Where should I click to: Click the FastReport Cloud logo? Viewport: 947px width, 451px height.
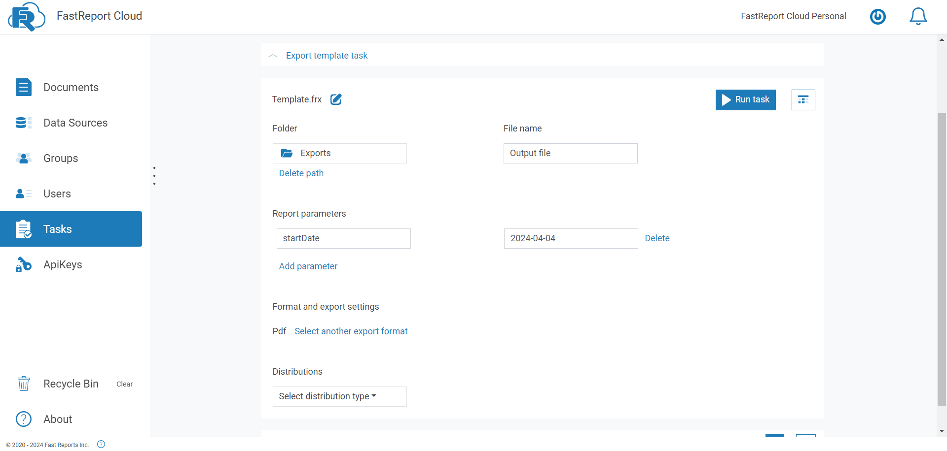(x=27, y=16)
